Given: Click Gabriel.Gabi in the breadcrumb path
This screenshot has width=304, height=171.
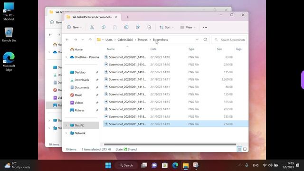Looking at the screenshot, I should [125, 40].
